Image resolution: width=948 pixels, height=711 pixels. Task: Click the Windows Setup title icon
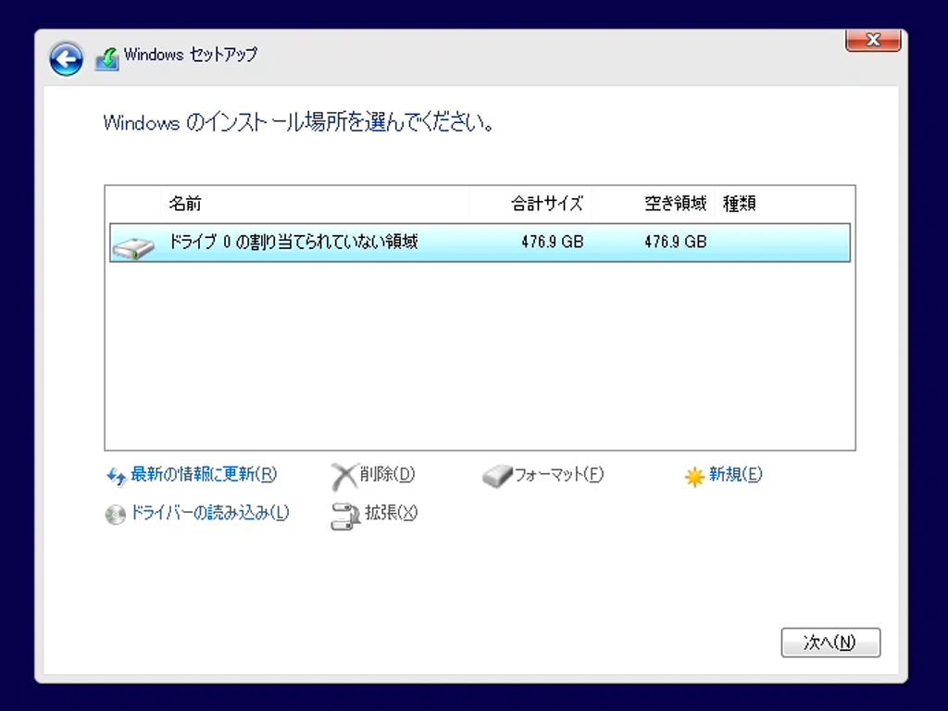coord(107,58)
